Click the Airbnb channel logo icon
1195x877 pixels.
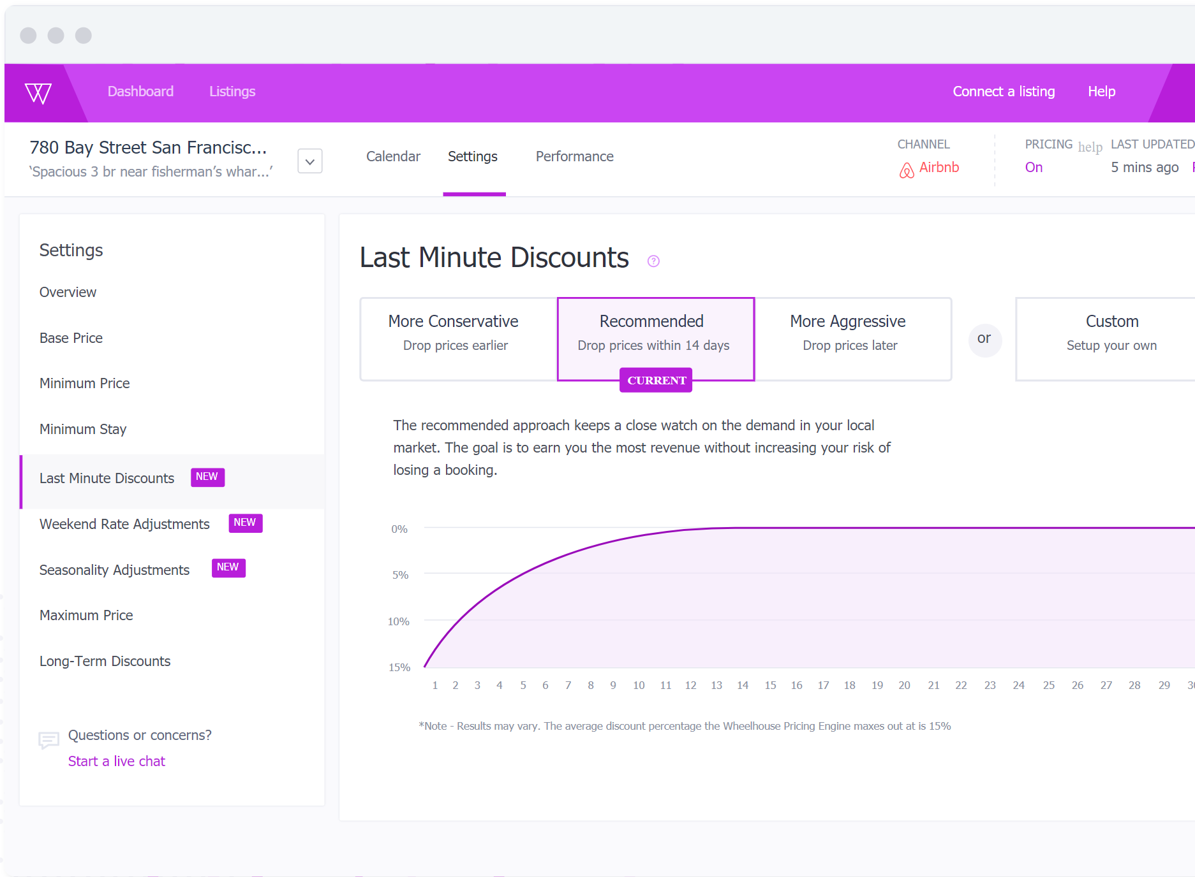point(907,170)
